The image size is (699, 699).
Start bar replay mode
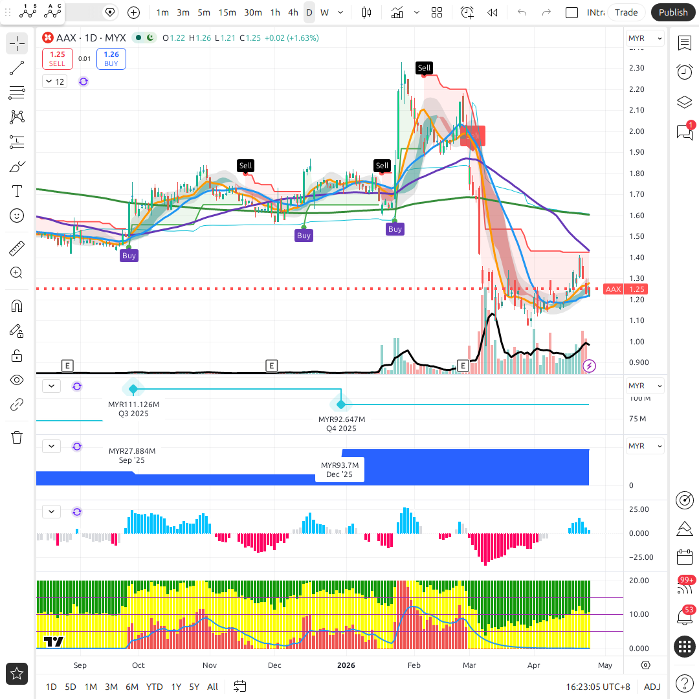point(493,12)
